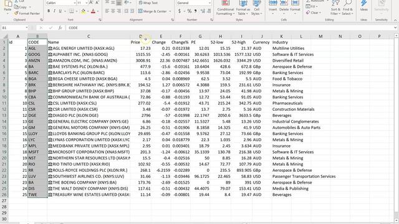
Task: Toggle underline formatting
Action: pyautogui.click(x=60, y=11)
